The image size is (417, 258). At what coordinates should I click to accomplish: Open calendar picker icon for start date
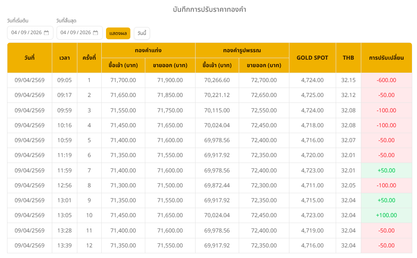coord(46,33)
